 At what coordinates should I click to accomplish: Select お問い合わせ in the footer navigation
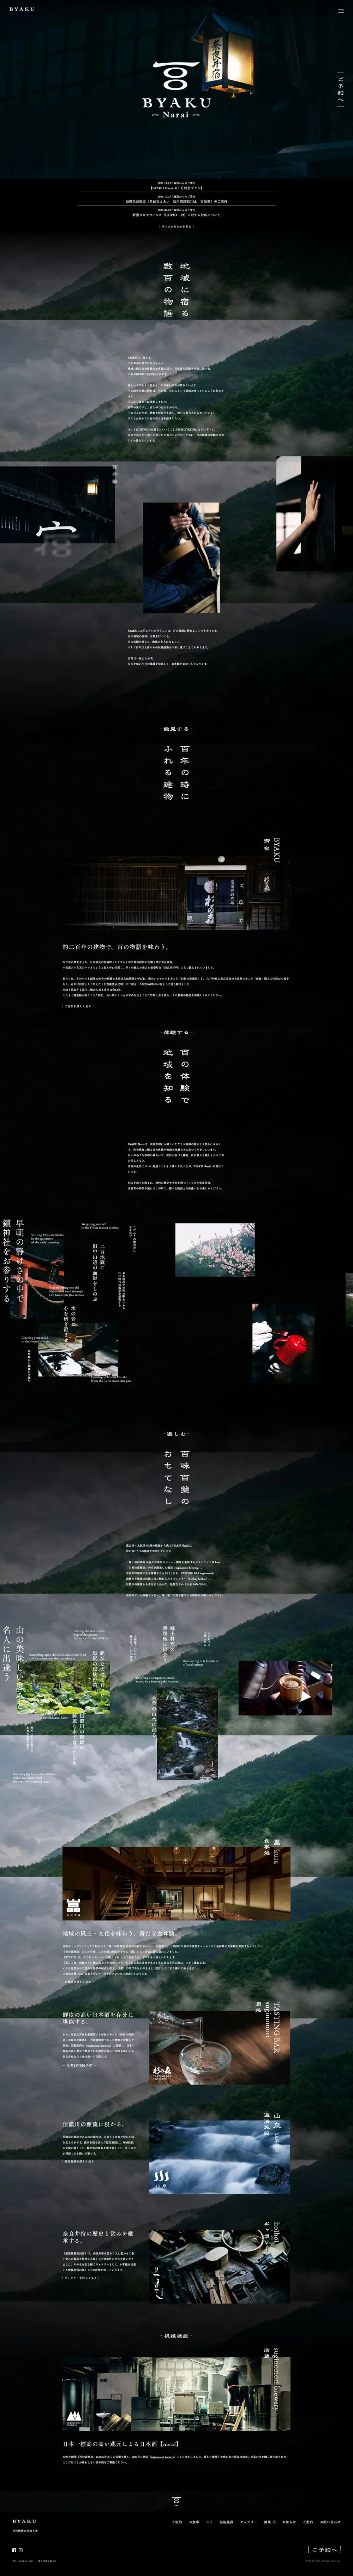tap(330, 2522)
